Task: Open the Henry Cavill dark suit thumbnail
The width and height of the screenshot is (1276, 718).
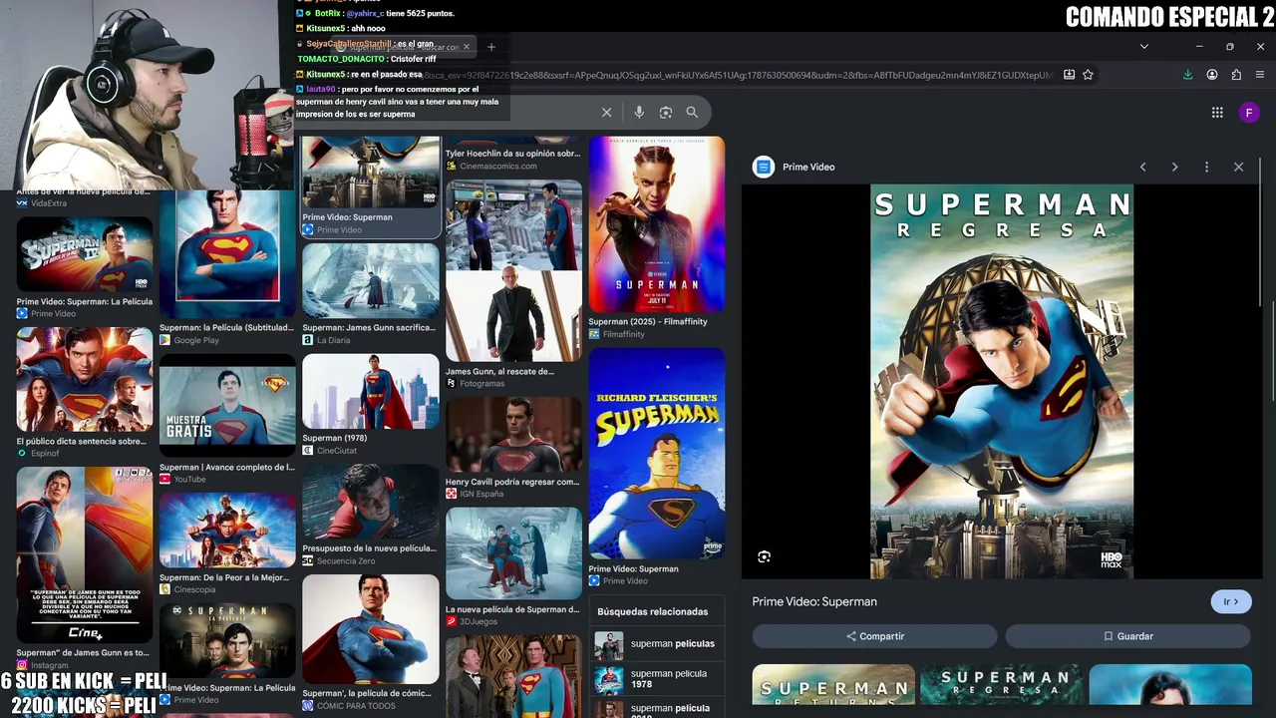Action: tap(513, 435)
